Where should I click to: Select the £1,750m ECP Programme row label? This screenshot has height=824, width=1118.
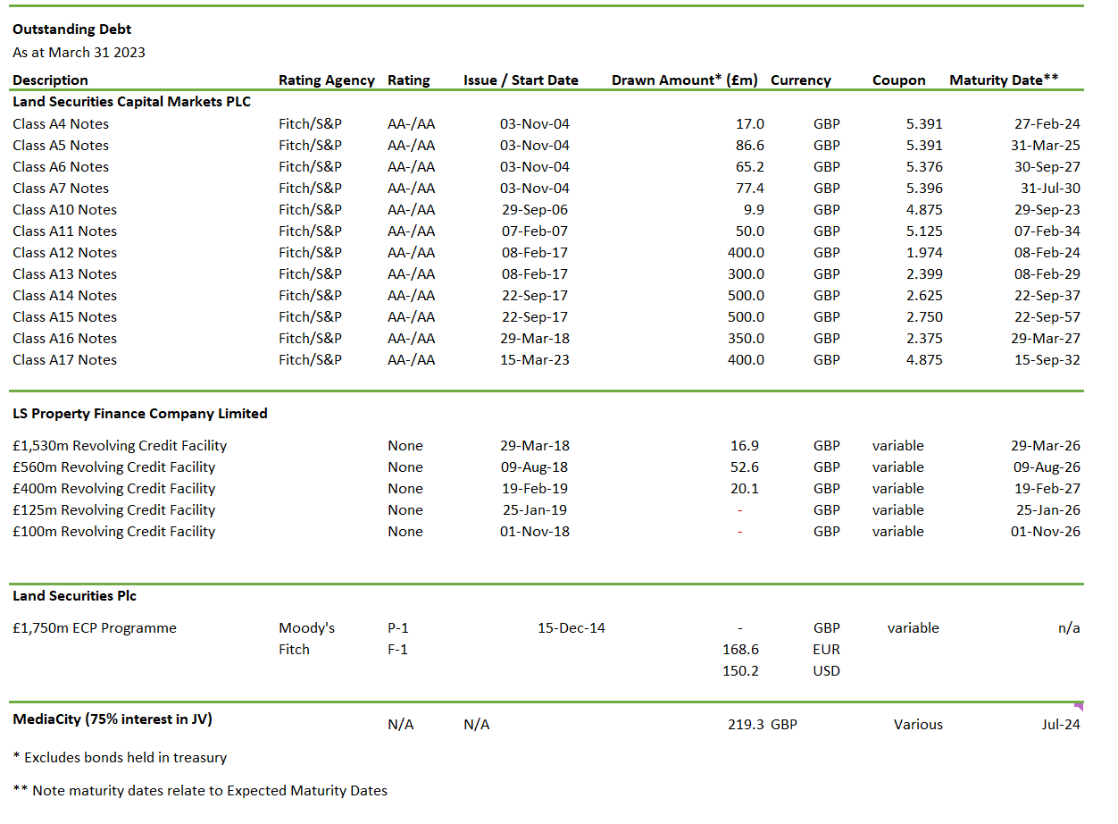coord(95,628)
